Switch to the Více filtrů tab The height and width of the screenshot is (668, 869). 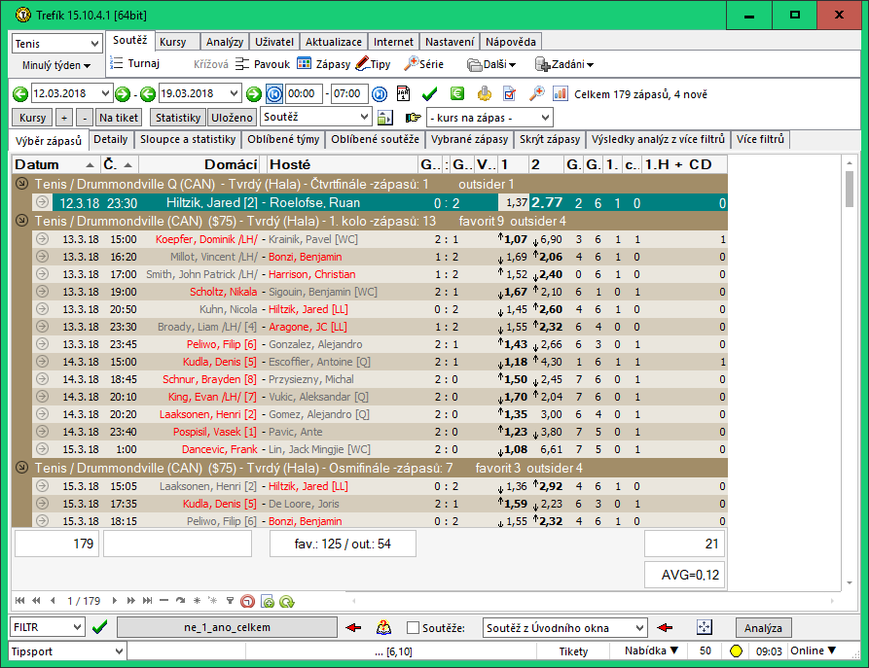[760, 140]
